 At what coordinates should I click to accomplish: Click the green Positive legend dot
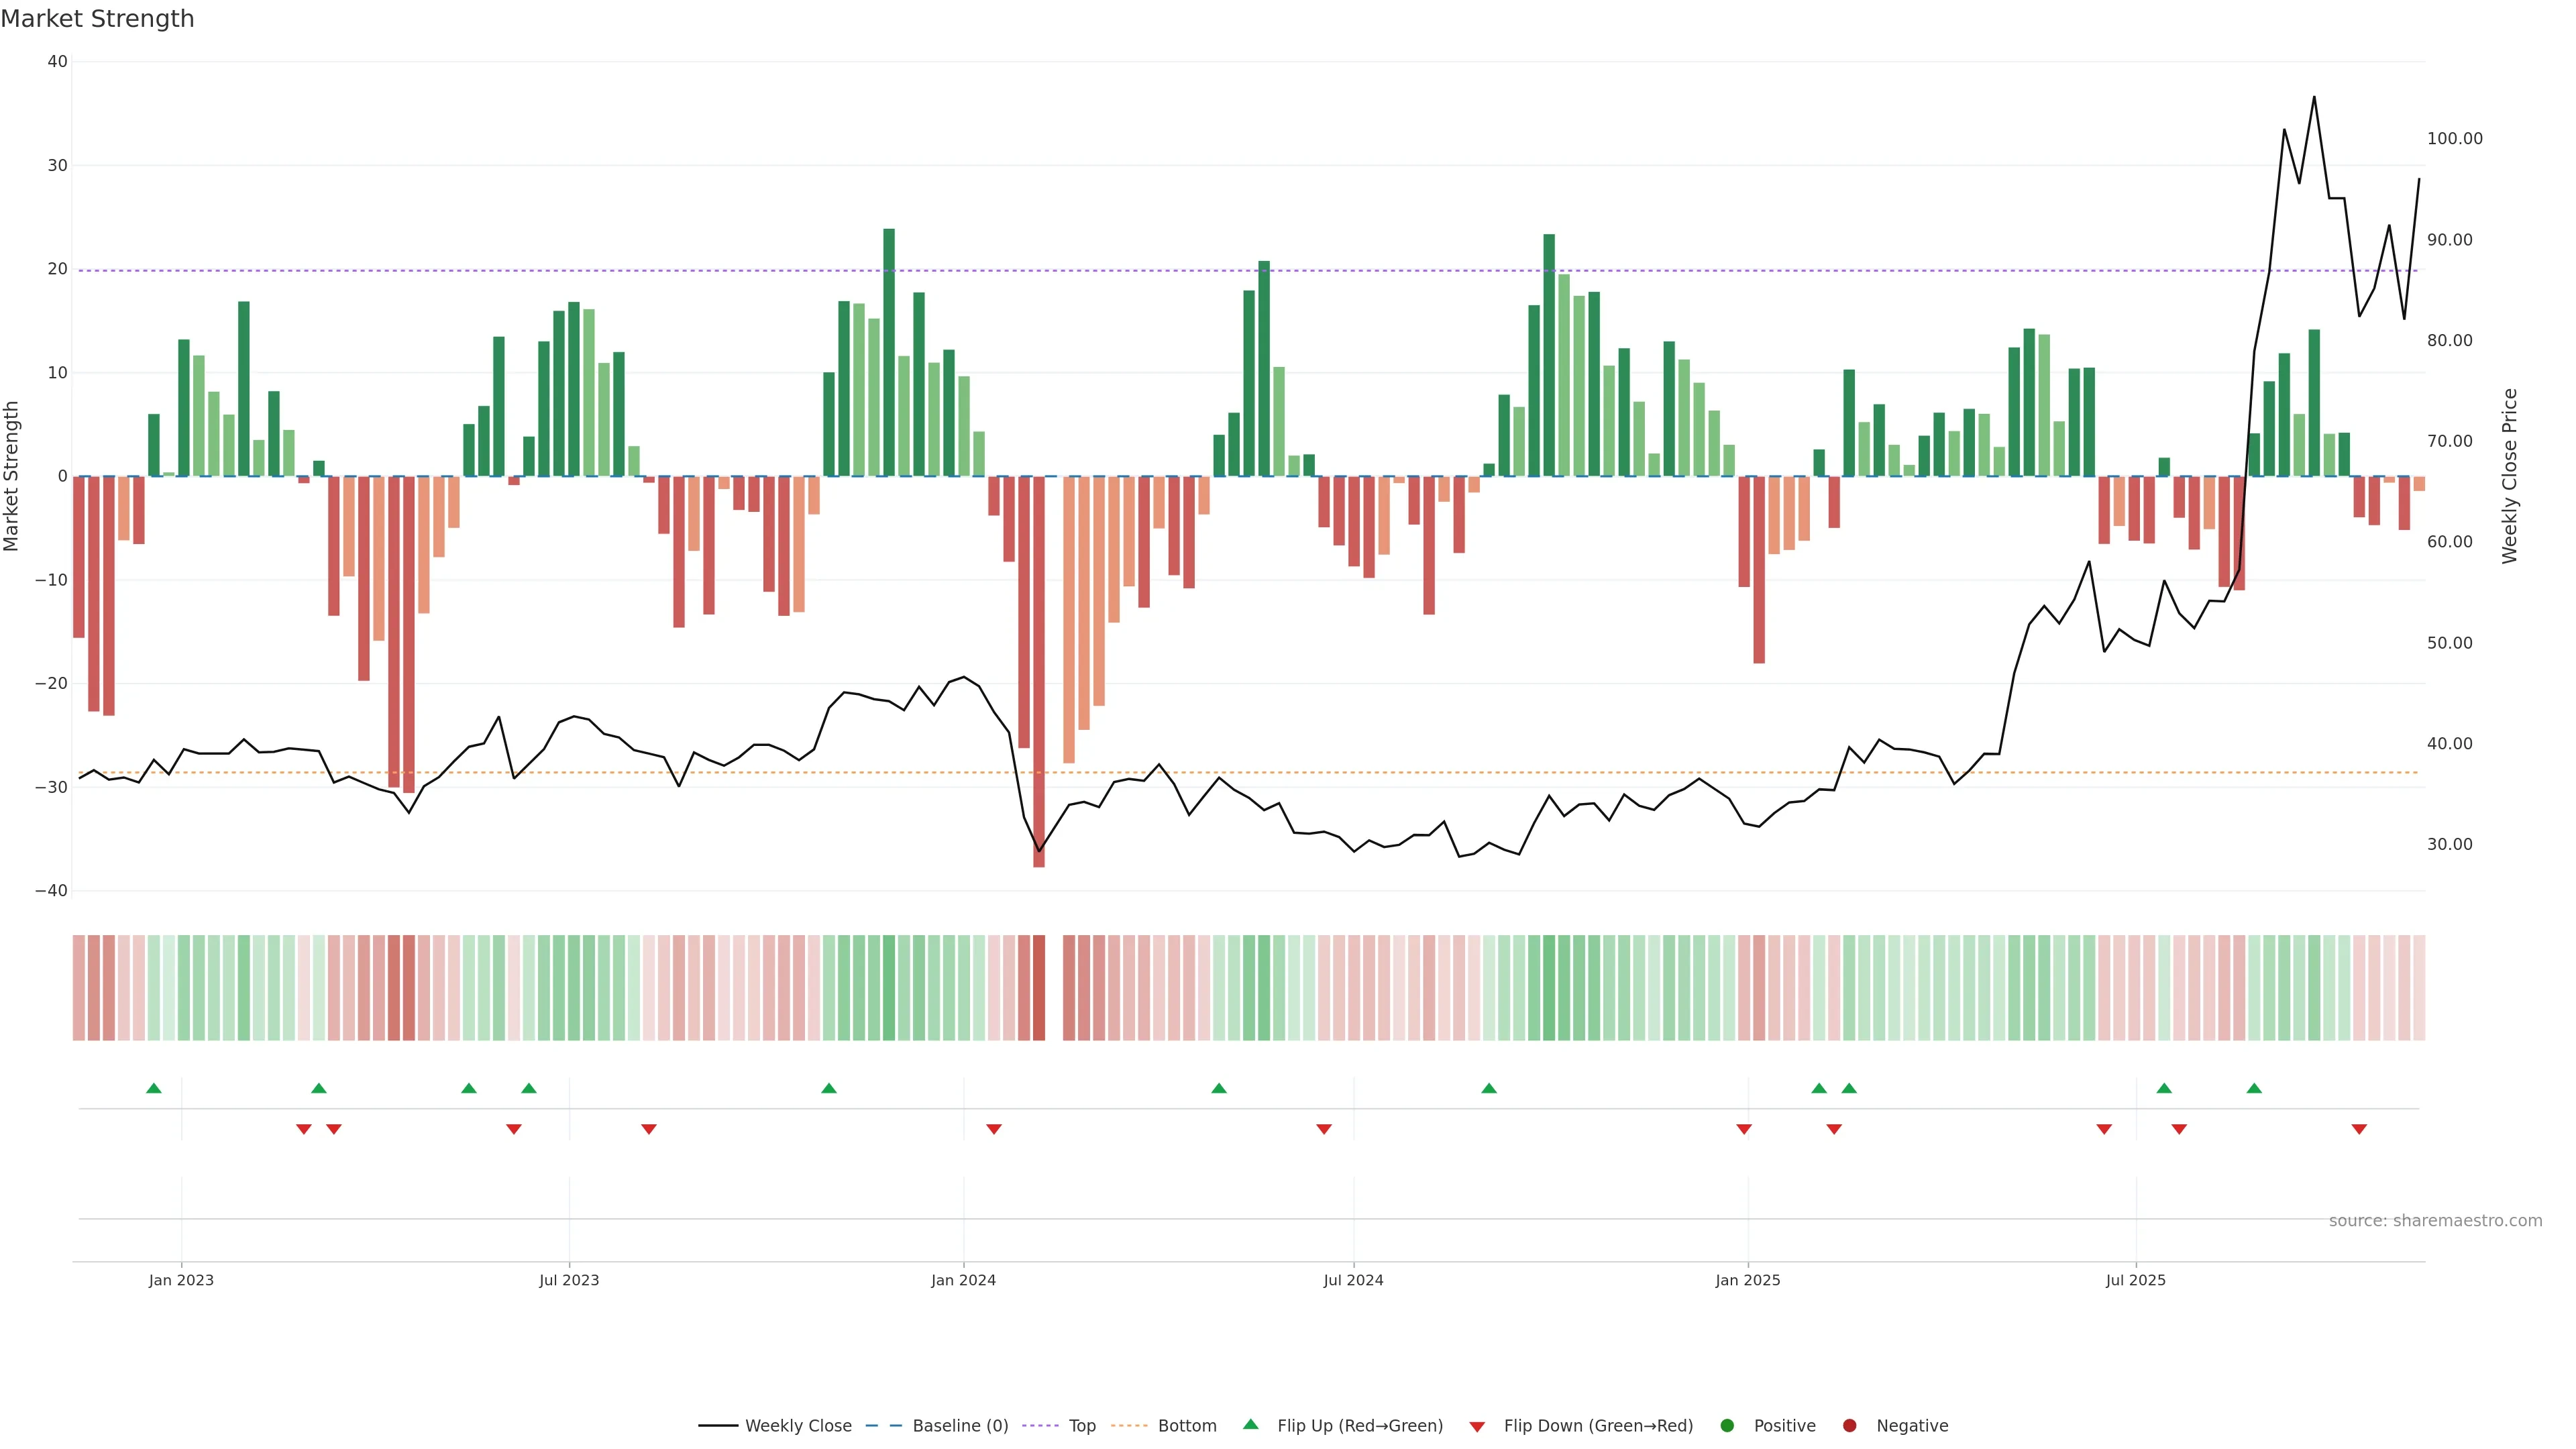(1727, 1426)
